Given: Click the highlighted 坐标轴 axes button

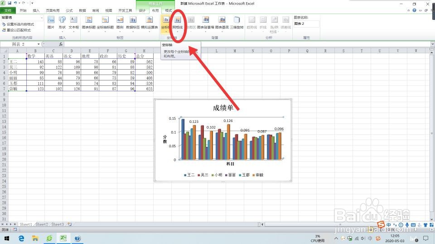Looking at the screenshot, I should [x=166, y=23].
